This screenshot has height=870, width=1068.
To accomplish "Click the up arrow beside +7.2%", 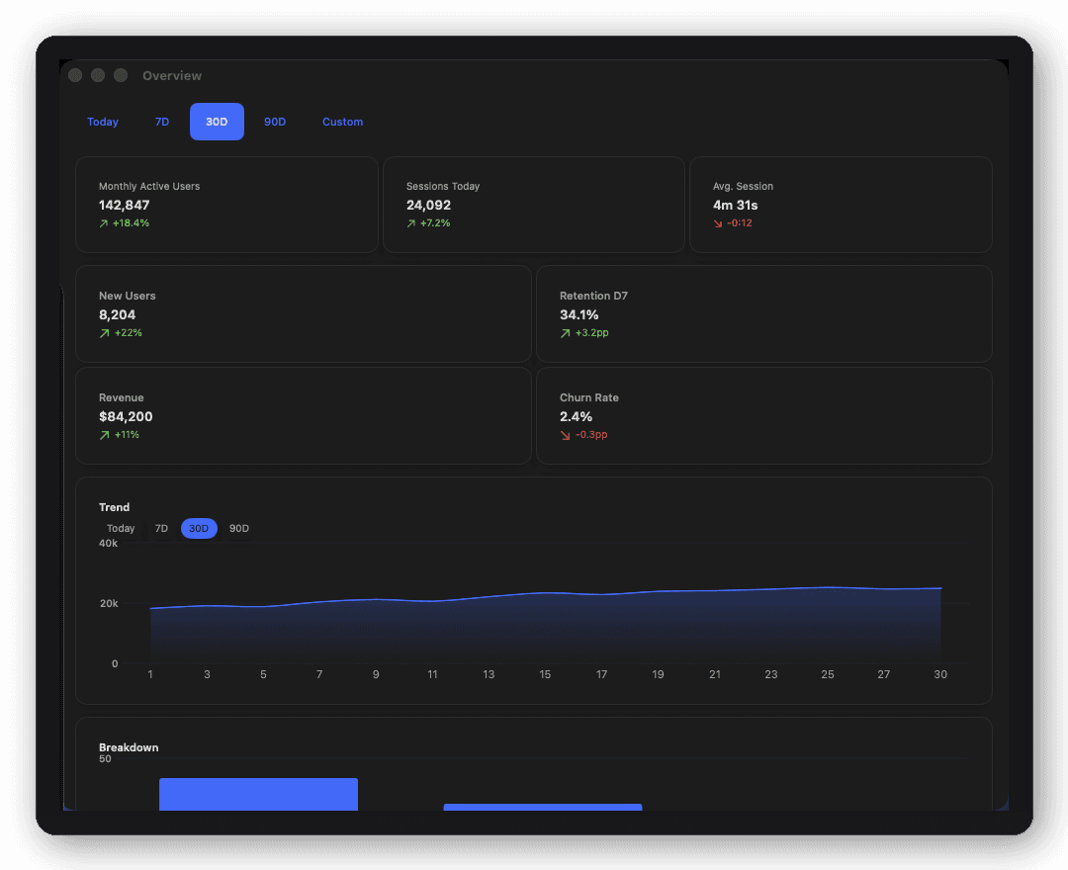I will tap(411, 223).
